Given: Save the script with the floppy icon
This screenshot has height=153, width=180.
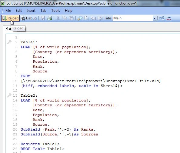Looking at the screenshot, I should tap(43, 18).
